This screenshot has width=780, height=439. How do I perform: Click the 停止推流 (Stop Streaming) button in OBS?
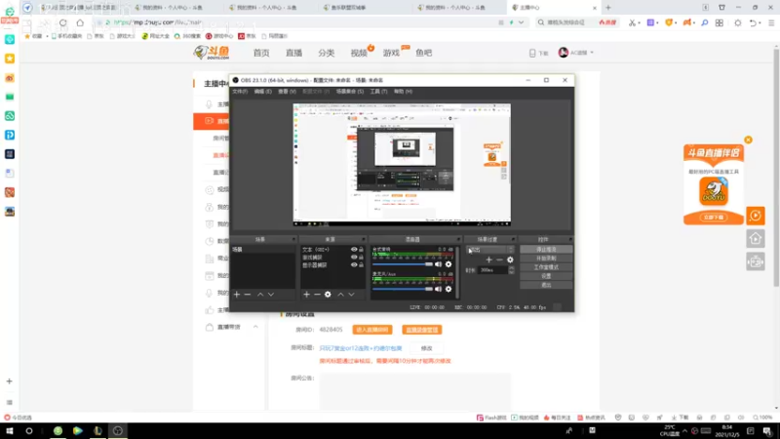(546, 250)
